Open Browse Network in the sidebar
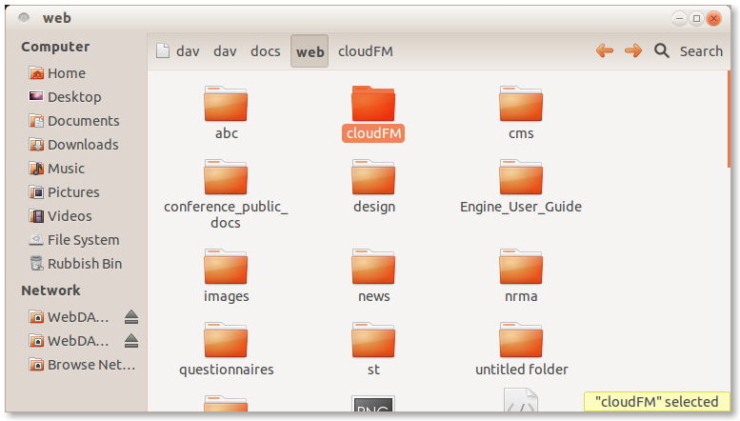This screenshot has width=740, height=421. [x=82, y=365]
